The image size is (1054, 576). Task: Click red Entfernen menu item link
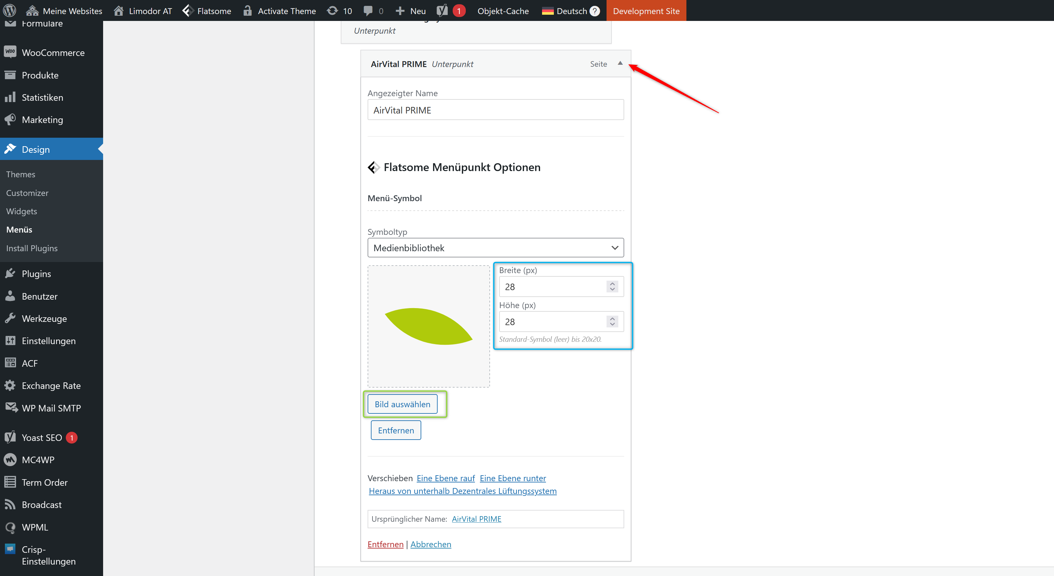[385, 544]
